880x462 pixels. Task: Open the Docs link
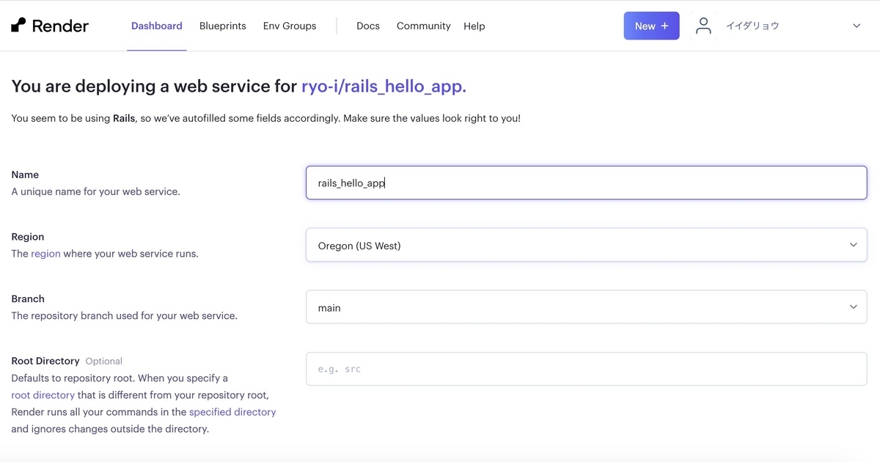pyautogui.click(x=368, y=26)
